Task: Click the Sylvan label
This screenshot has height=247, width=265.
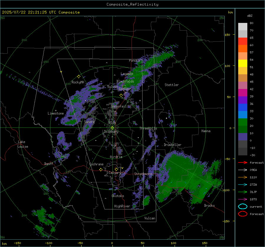Action: (112, 87)
